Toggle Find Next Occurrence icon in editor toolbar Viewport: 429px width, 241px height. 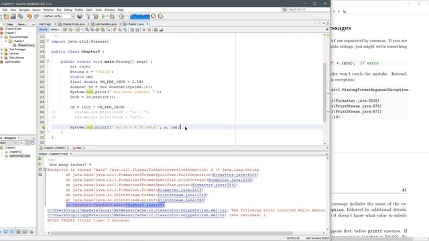tap(97, 29)
